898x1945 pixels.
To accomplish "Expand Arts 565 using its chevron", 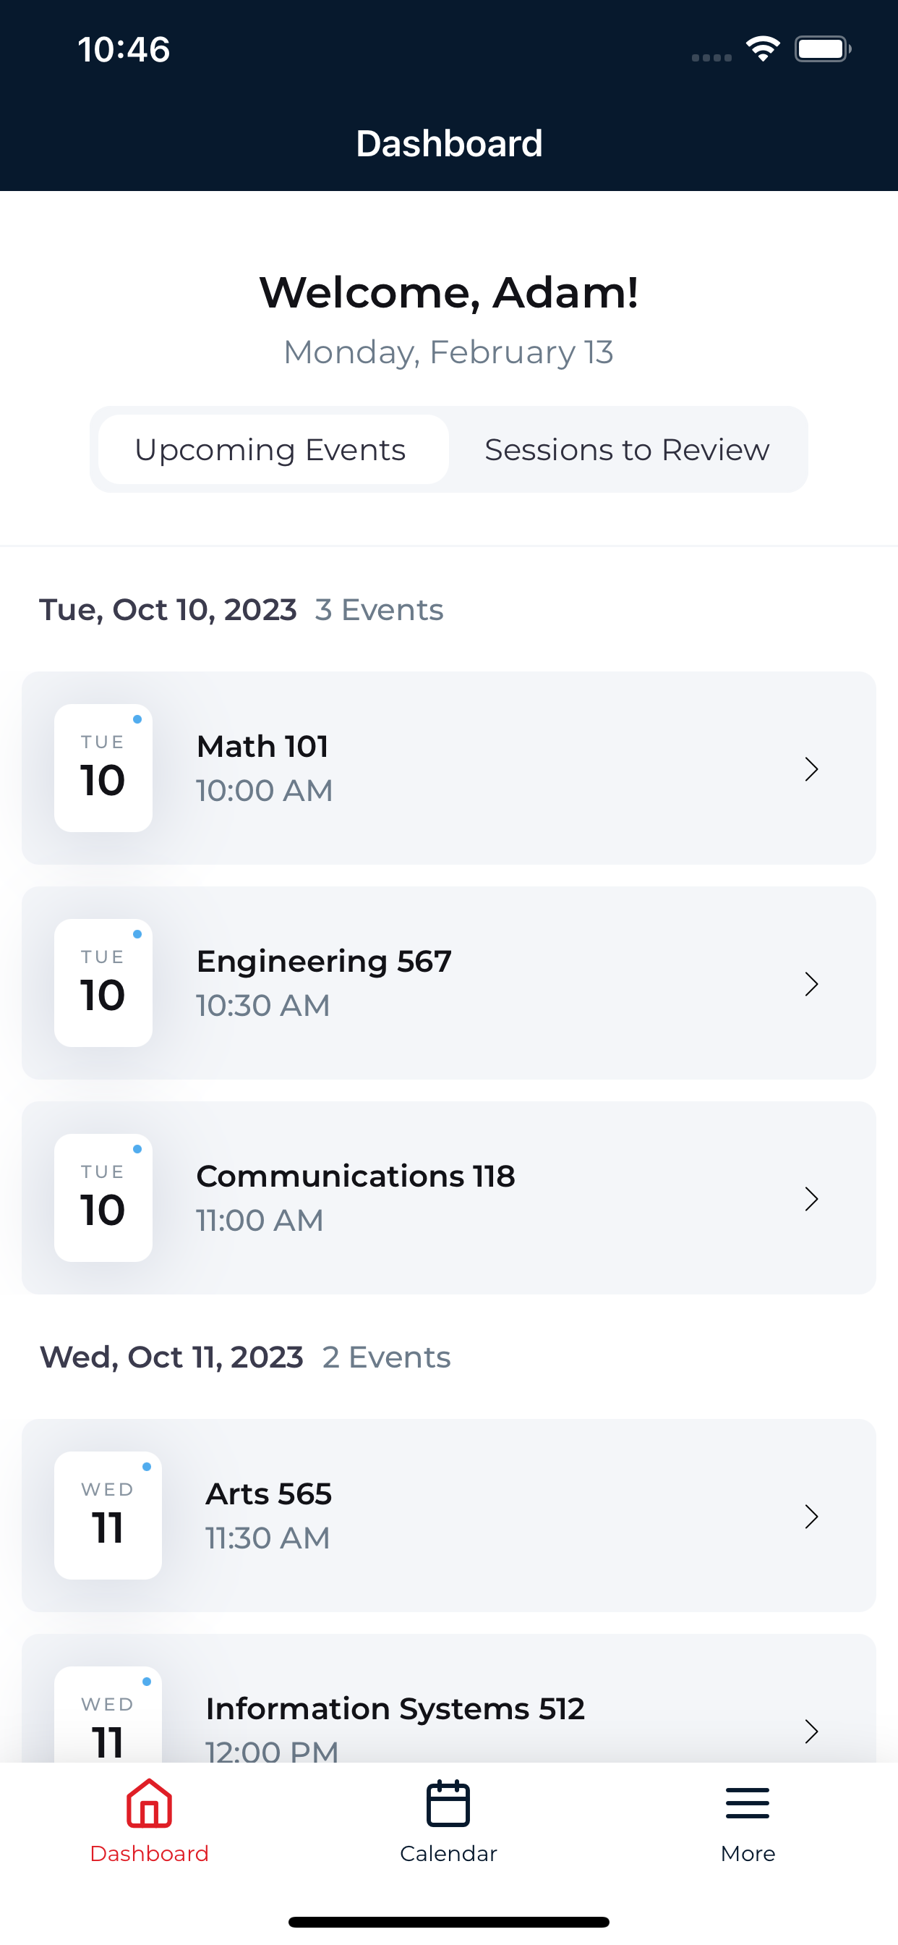I will click(x=811, y=1516).
